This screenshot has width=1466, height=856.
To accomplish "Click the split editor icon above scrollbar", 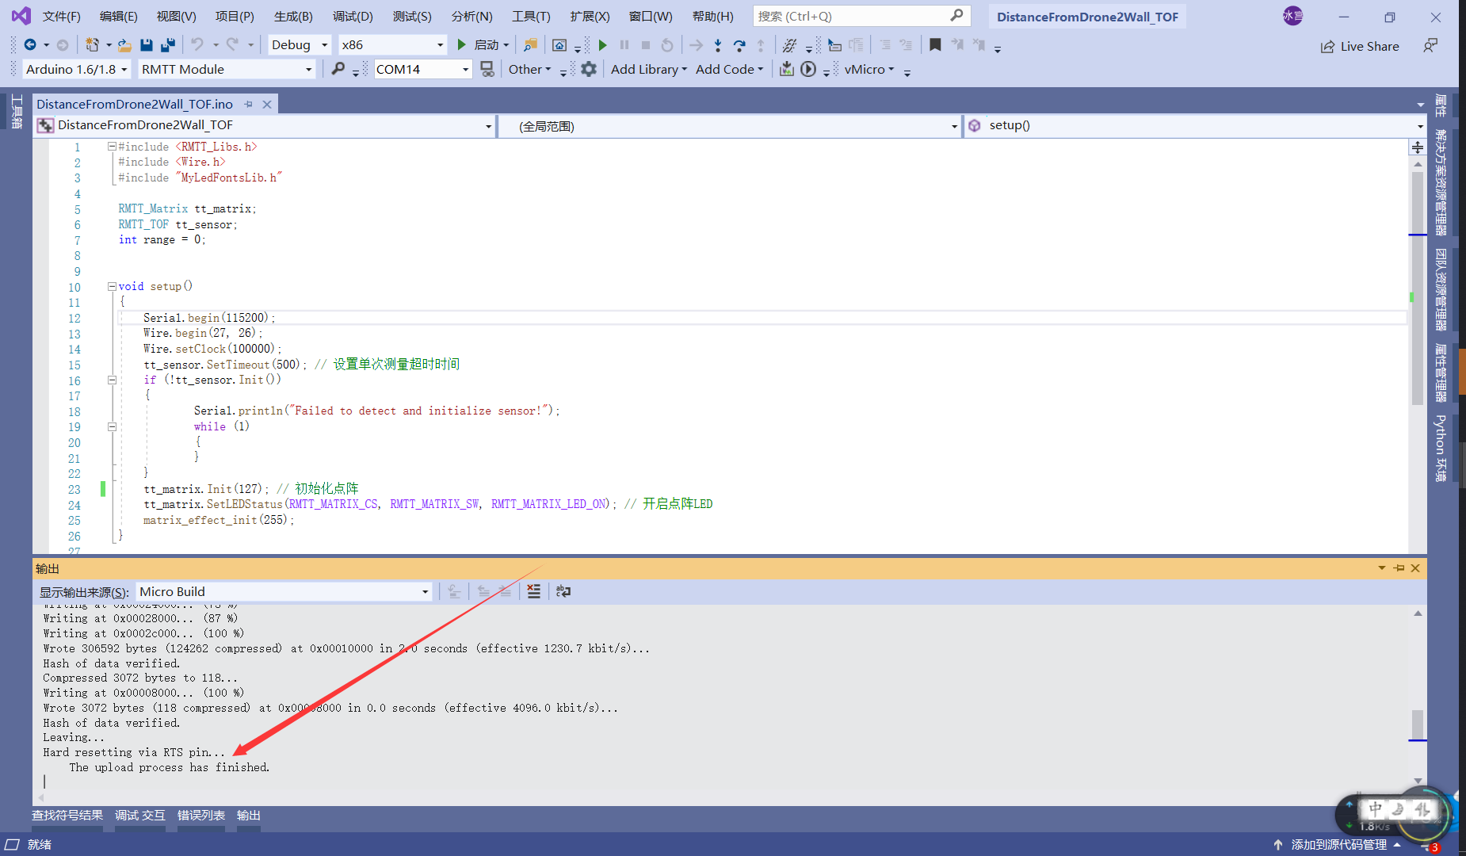I will point(1418,147).
